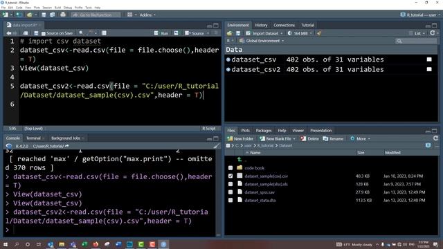
Task: Switch to the Packages tab
Action: point(264,131)
